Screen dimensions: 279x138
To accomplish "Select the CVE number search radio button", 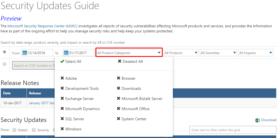I will [x=5, y=64].
